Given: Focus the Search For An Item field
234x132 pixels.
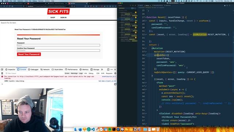Looking at the screenshot, I should pos(58,23).
